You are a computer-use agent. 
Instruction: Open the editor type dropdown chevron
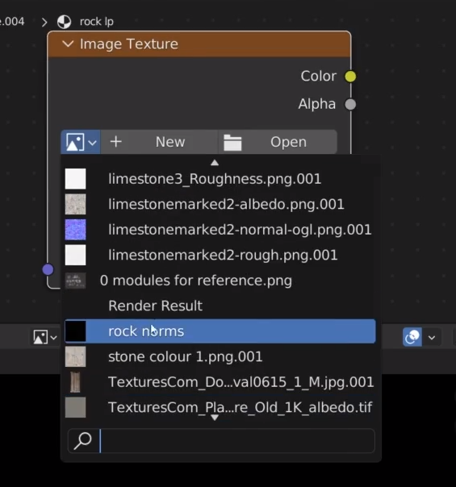pos(53,337)
